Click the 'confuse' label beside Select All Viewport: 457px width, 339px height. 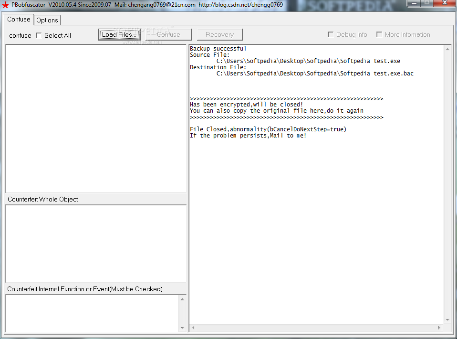20,36
